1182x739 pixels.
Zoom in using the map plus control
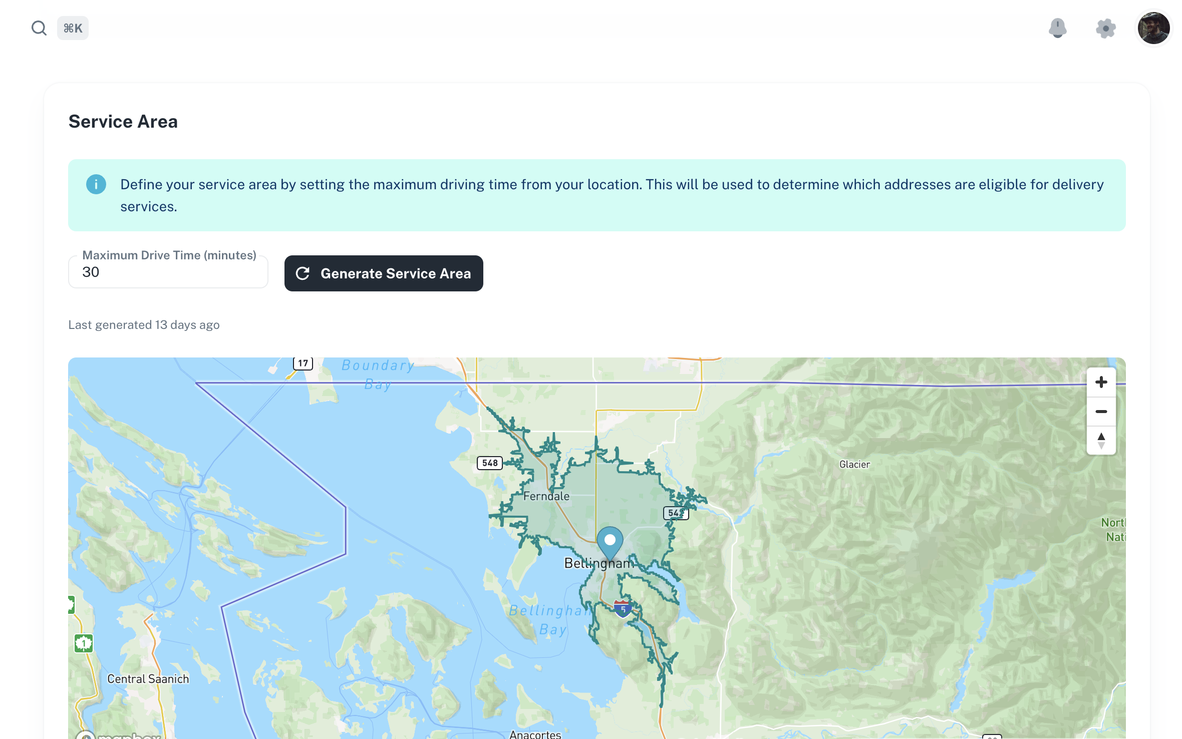tap(1101, 382)
